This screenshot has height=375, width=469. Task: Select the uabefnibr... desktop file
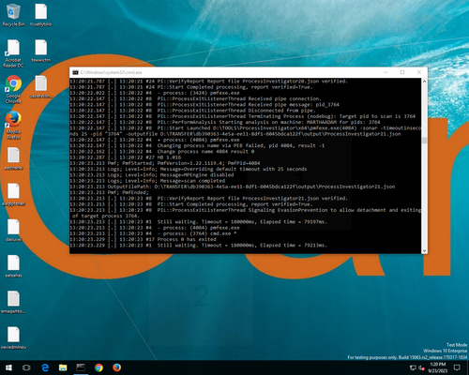(x=41, y=87)
